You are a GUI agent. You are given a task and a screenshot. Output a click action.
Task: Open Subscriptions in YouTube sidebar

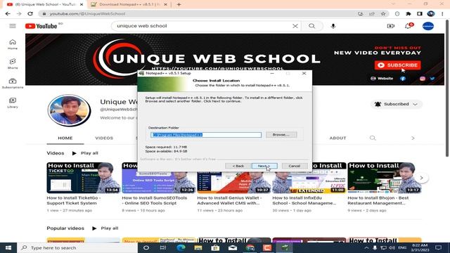tap(13, 83)
